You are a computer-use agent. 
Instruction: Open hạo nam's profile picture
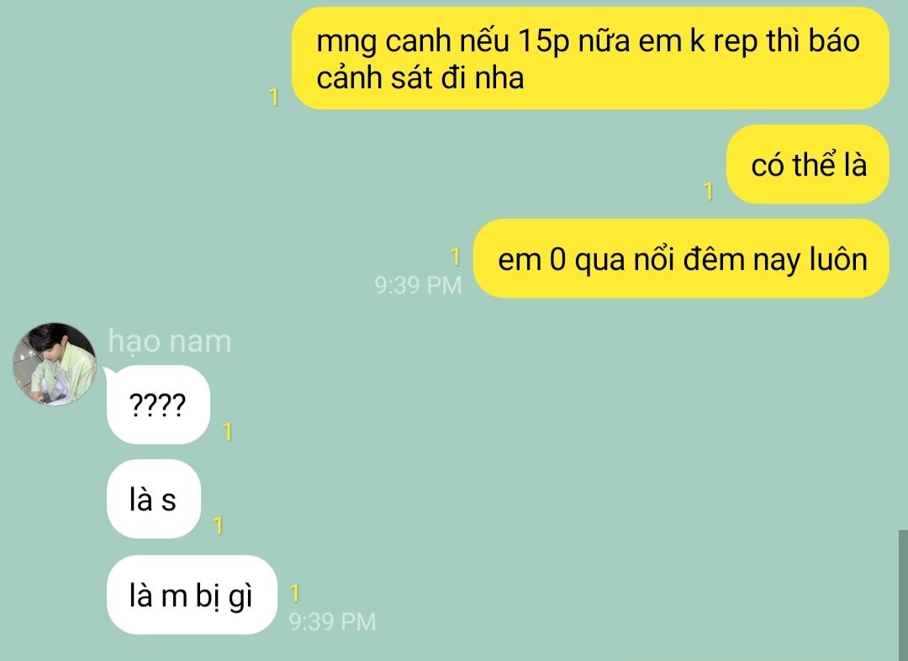click(x=55, y=364)
